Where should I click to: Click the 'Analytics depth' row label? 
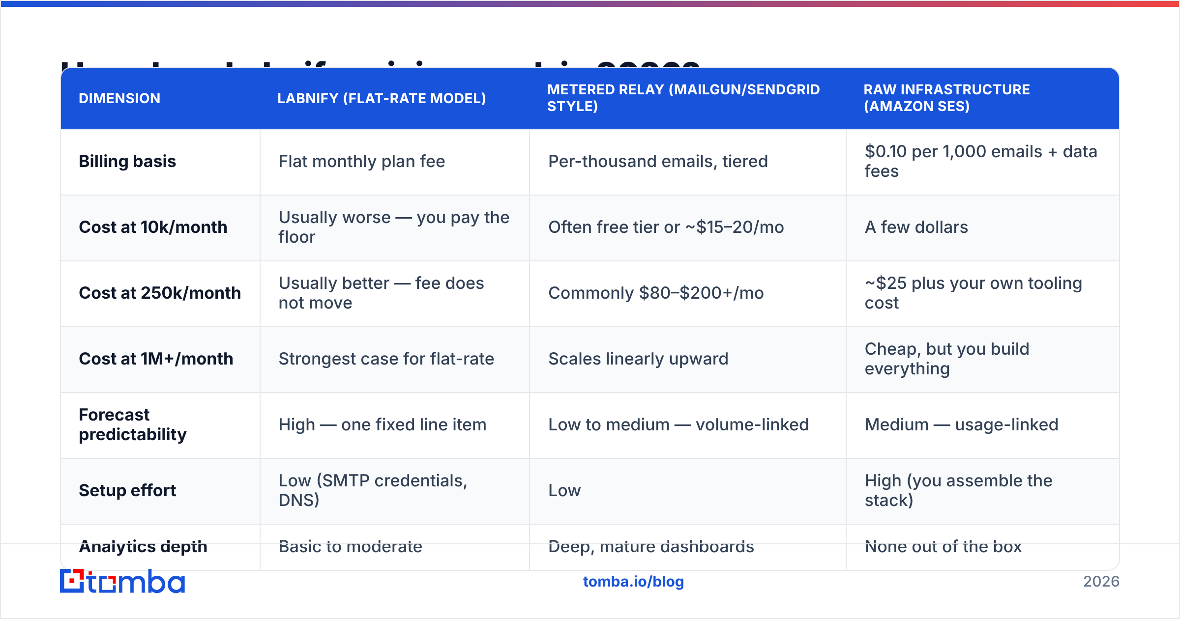143,546
